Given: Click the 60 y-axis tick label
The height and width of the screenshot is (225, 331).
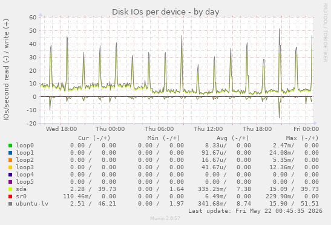Looking at the screenshot, I should pyautogui.click(x=33, y=18).
